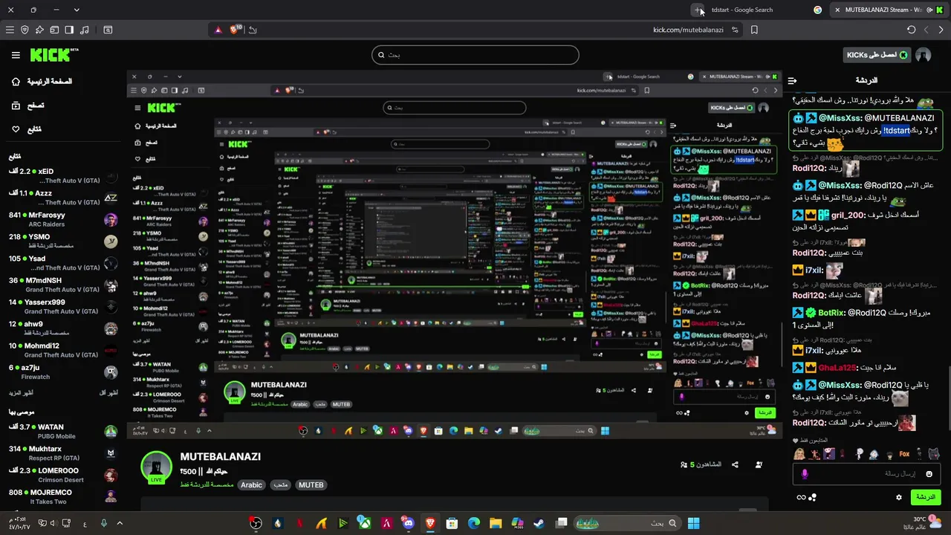Go to the KICK logo home
This screenshot has height=535, width=951.
coord(53,55)
